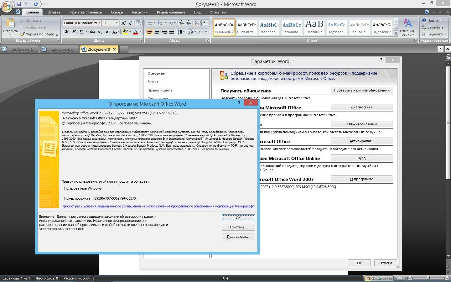Screen dimensions: 451x282
Task: Increase font size with the large A icon
Action: [123, 23]
